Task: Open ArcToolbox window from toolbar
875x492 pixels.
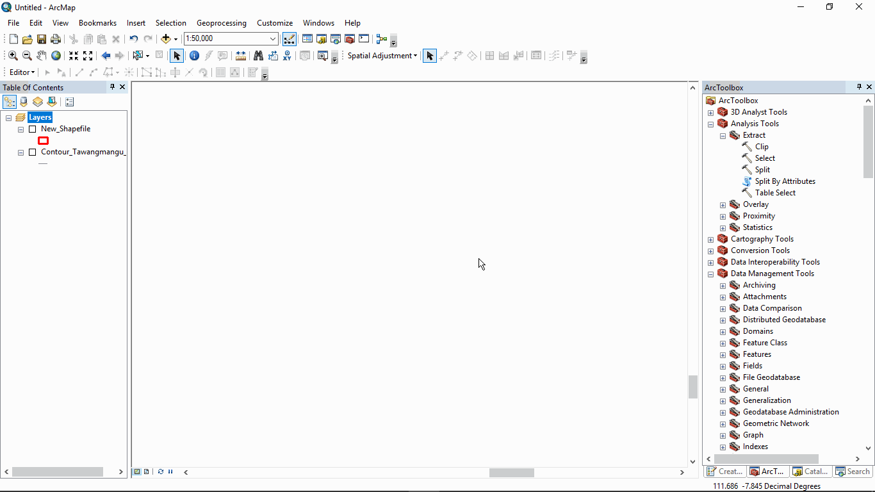Action: point(350,39)
